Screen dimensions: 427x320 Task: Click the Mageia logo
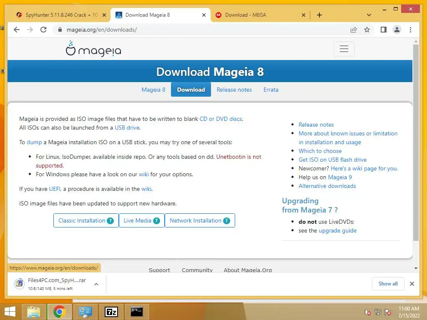point(93,49)
